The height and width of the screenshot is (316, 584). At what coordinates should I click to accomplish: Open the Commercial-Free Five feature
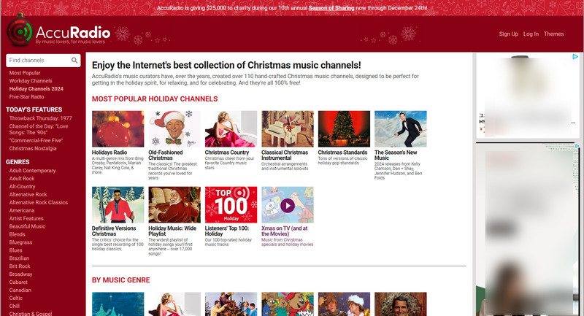[36, 140]
